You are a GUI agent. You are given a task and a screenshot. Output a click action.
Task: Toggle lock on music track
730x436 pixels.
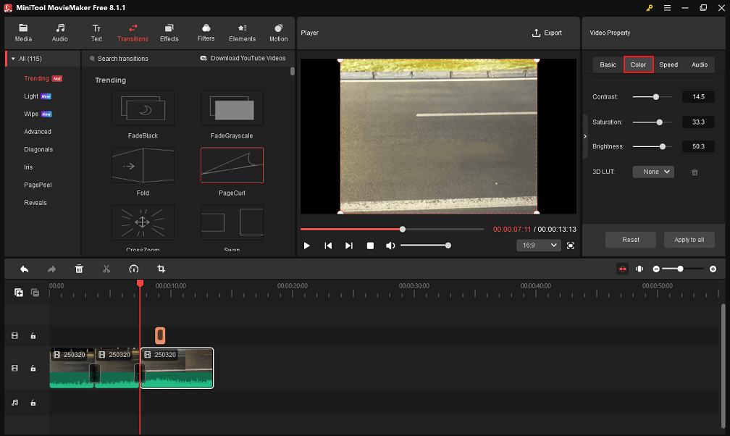[x=33, y=403]
